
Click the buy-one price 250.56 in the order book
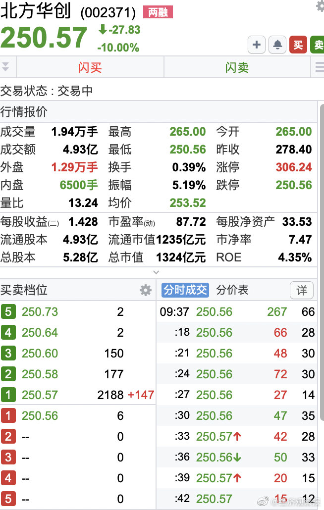40,416
